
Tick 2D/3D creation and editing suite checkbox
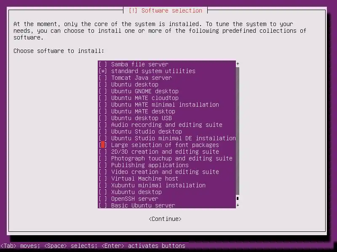point(103,152)
